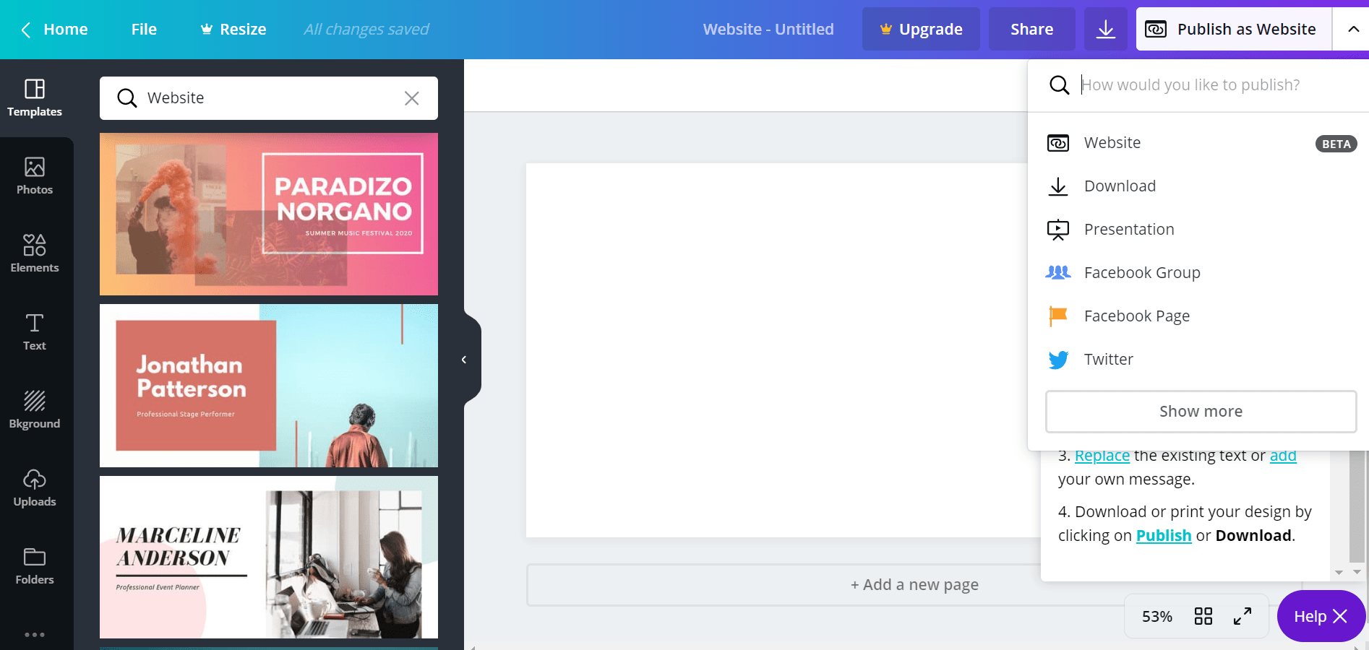This screenshot has width=1369, height=650.
Task: Click the Replace hyperlink in the instructions
Action: point(1102,455)
